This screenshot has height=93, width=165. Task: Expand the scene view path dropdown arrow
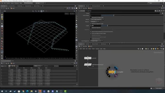click(x=65, y=8)
